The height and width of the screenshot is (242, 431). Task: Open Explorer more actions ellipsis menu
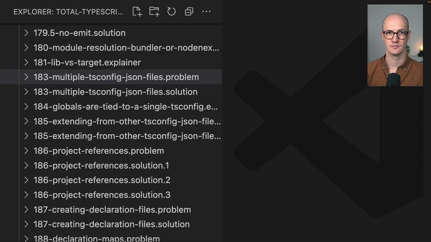point(207,12)
